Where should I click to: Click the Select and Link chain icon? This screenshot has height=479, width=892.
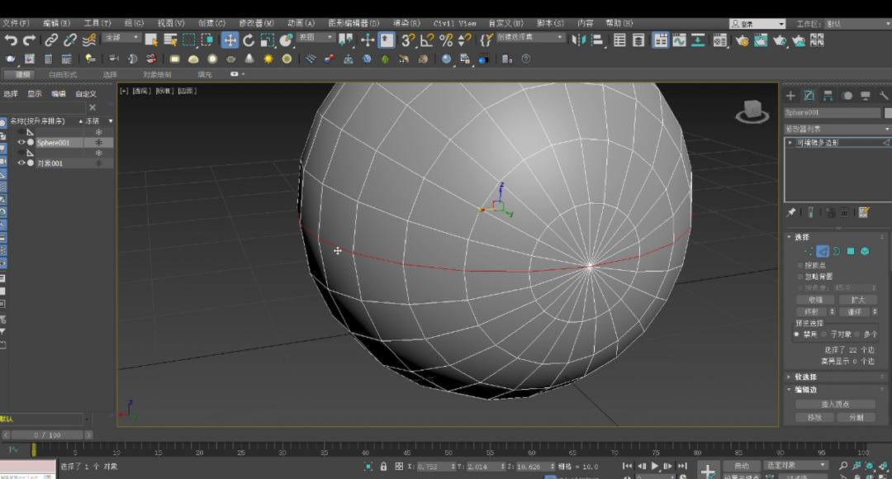point(51,40)
